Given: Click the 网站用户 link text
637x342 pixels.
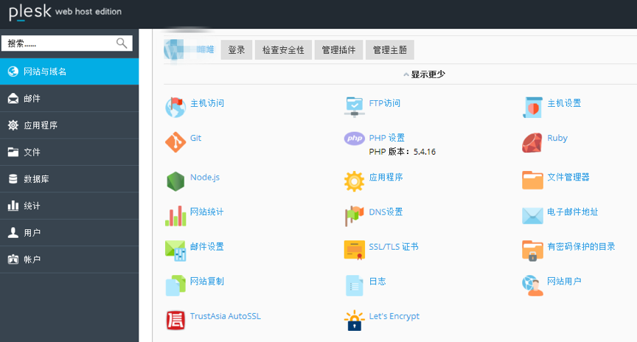Looking at the screenshot, I should click(x=564, y=281).
